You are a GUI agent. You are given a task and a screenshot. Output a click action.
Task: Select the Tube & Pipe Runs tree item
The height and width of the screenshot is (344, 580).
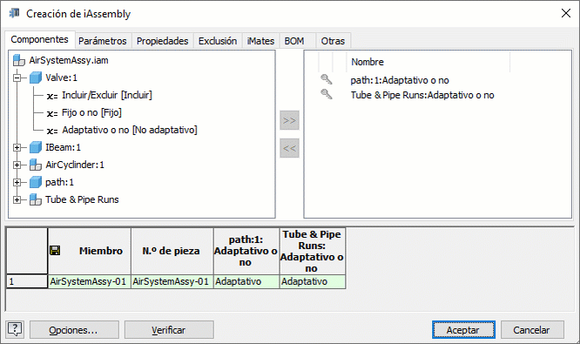click(82, 199)
